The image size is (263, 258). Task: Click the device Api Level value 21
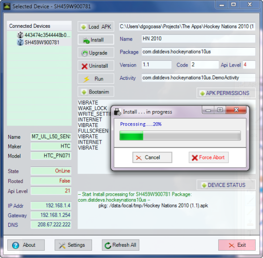[x=51, y=191]
